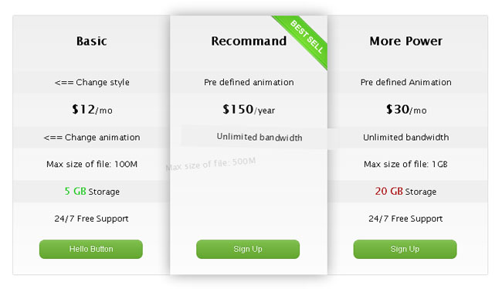Image resolution: width=502 pixels, height=289 pixels.
Task: Click the Hello Button in Basic plan
Action: pyautogui.click(x=91, y=249)
